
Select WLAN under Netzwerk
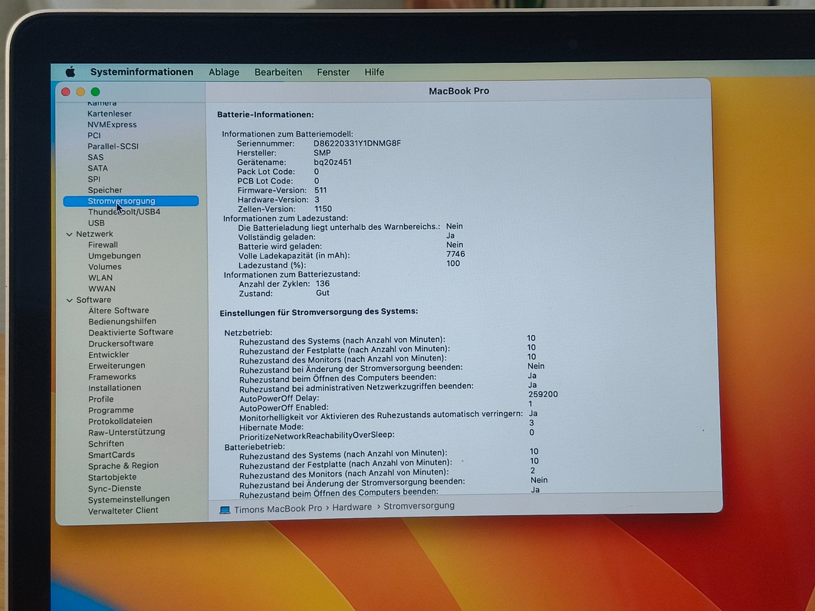(x=101, y=278)
